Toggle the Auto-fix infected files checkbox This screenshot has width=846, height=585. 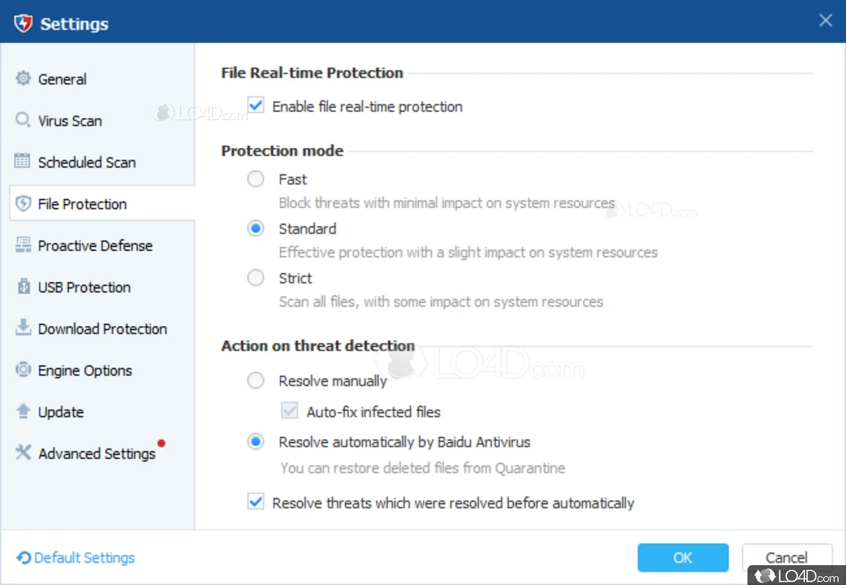pyautogui.click(x=289, y=411)
